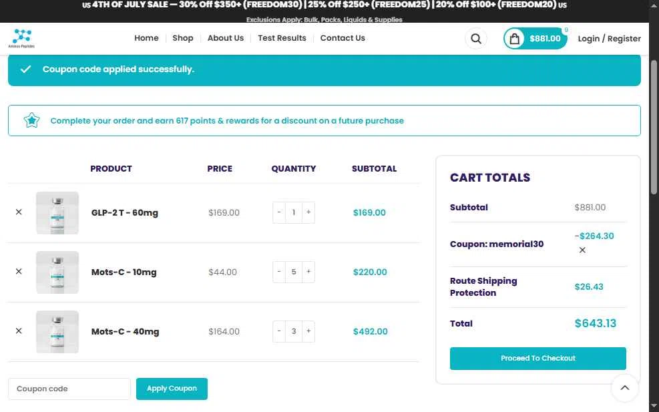The width and height of the screenshot is (659, 412).
Task: Focus the Coupon code field
Action: (69, 389)
